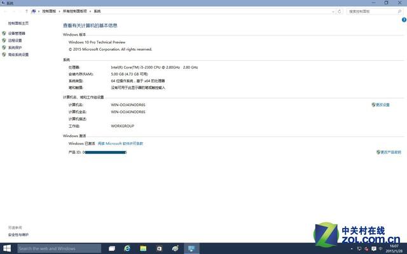Click the Windows 已激活 activation status text

81,144
